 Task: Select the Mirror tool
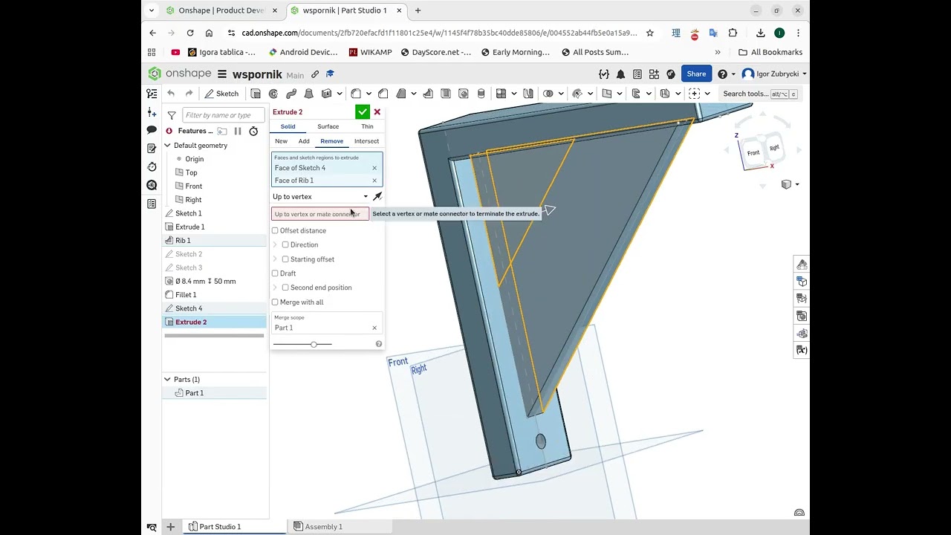528,94
